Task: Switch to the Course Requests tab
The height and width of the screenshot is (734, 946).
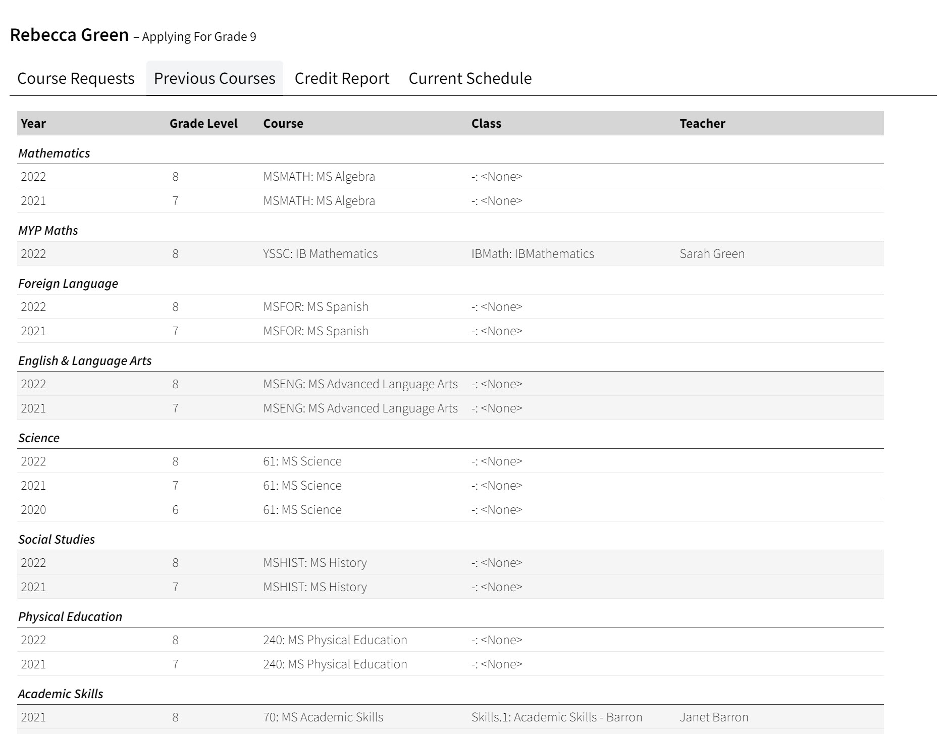Action: [76, 78]
